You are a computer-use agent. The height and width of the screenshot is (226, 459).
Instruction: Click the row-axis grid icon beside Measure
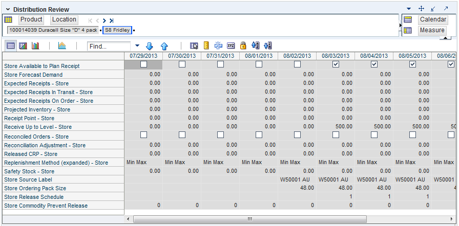point(408,30)
